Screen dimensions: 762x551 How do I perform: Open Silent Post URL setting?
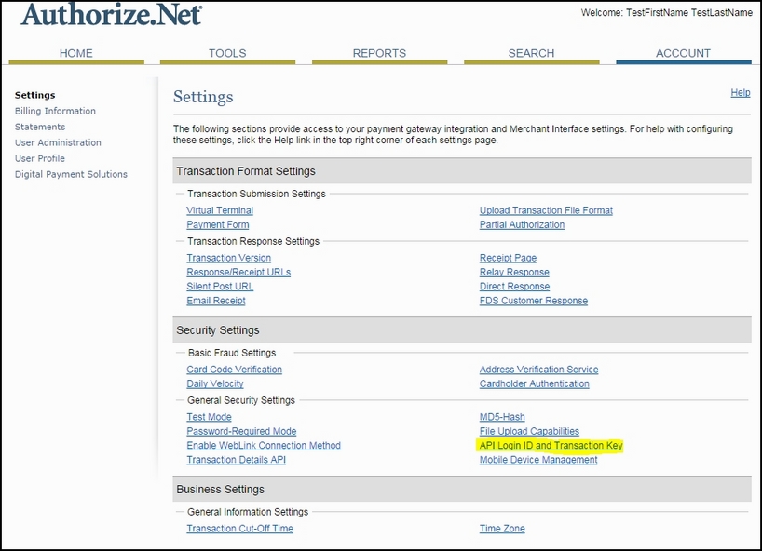point(220,287)
